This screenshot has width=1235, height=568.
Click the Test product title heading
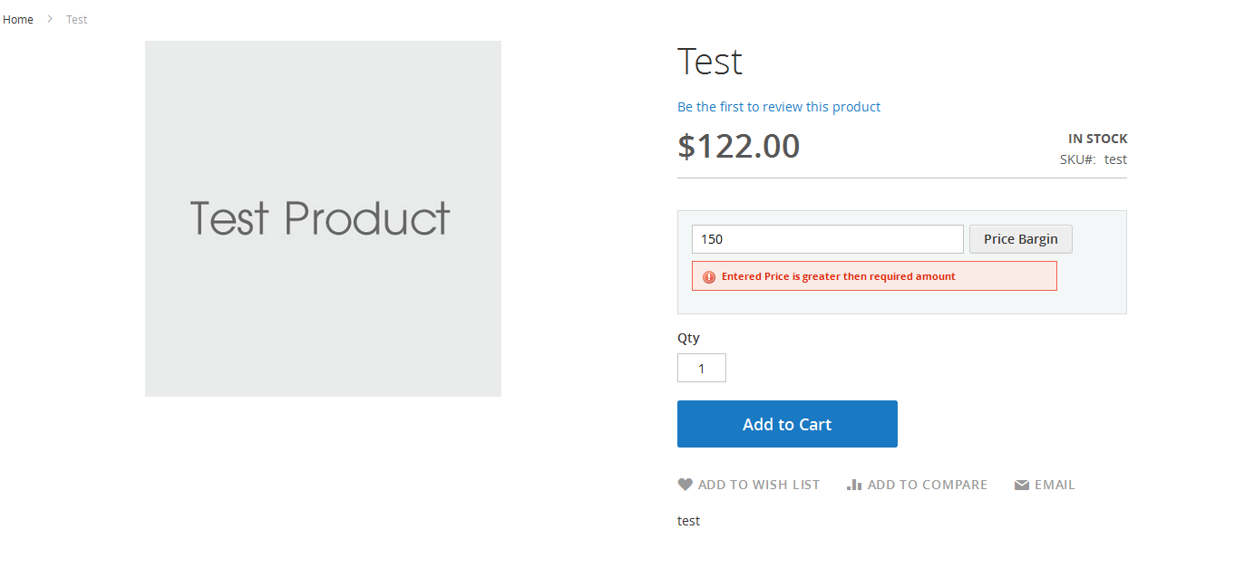tap(710, 62)
